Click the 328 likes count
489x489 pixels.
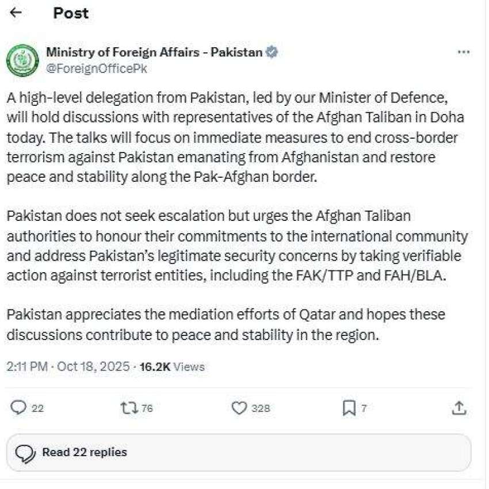coord(261,408)
